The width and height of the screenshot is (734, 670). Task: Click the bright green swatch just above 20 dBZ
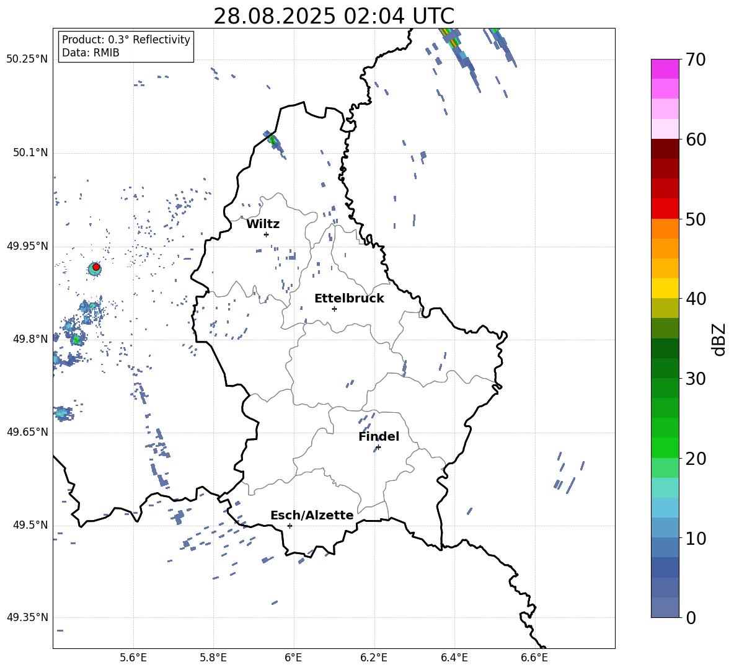pyautogui.click(x=665, y=447)
